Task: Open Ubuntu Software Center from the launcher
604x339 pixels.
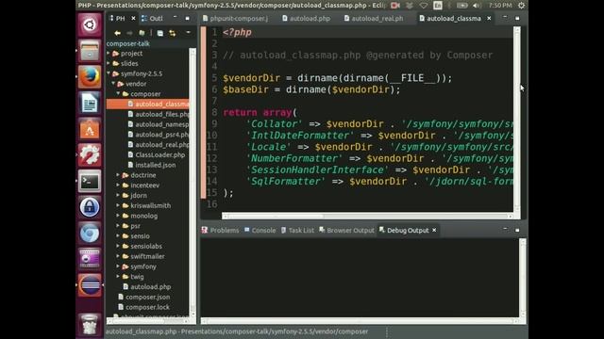Action: point(90,129)
